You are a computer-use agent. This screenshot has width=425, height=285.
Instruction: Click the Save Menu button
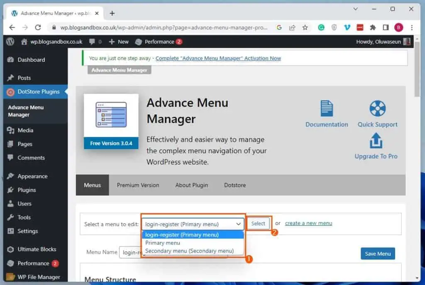377,253
